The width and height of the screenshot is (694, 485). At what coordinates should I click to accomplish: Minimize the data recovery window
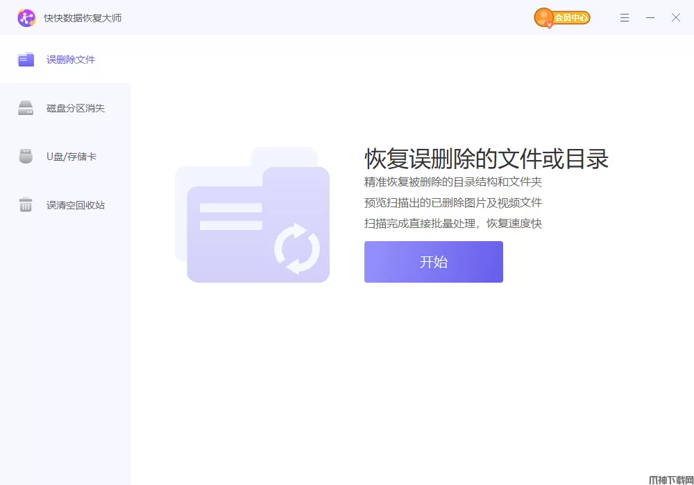(650, 18)
